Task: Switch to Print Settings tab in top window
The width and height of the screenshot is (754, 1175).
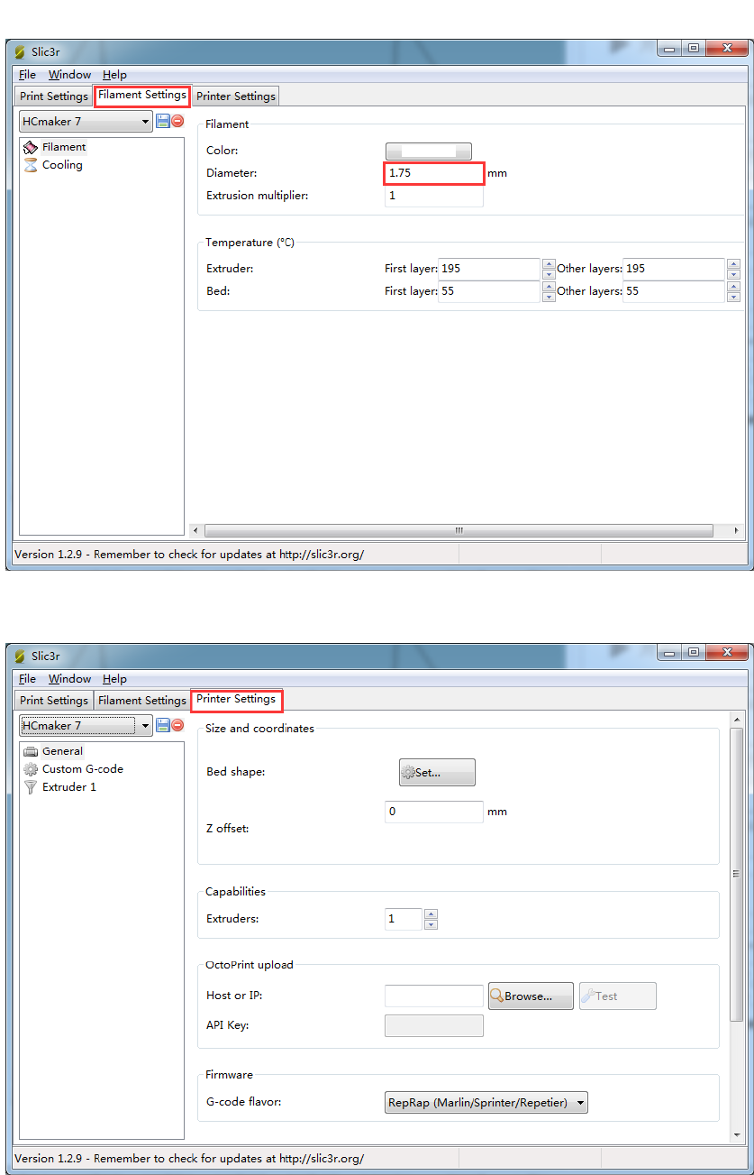Action: (54, 96)
